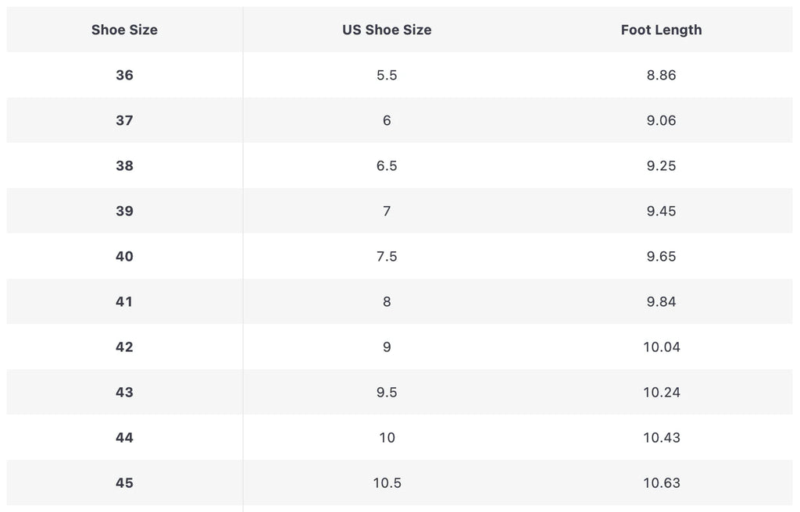The width and height of the screenshot is (800, 512).
Task: Click the Foot Length column header
Action: point(661,30)
